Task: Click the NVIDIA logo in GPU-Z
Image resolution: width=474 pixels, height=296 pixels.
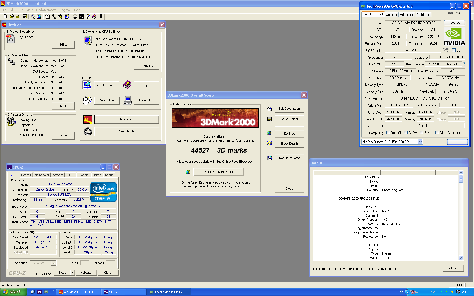Action: 454,37
